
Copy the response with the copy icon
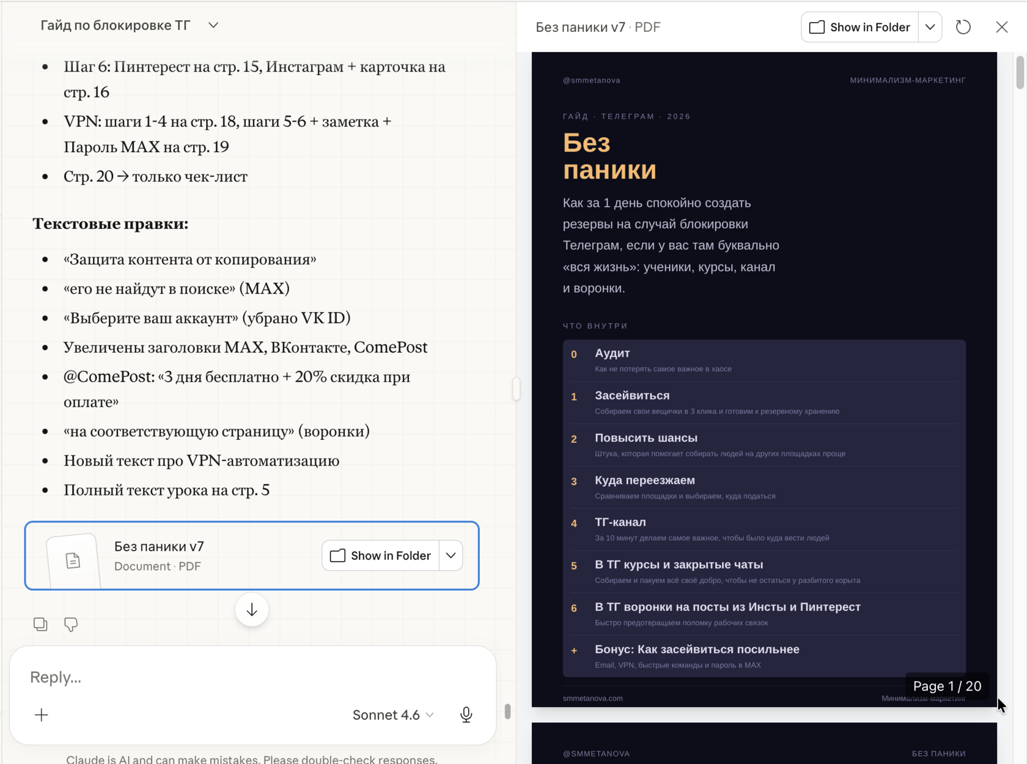pyautogui.click(x=40, y=624)
